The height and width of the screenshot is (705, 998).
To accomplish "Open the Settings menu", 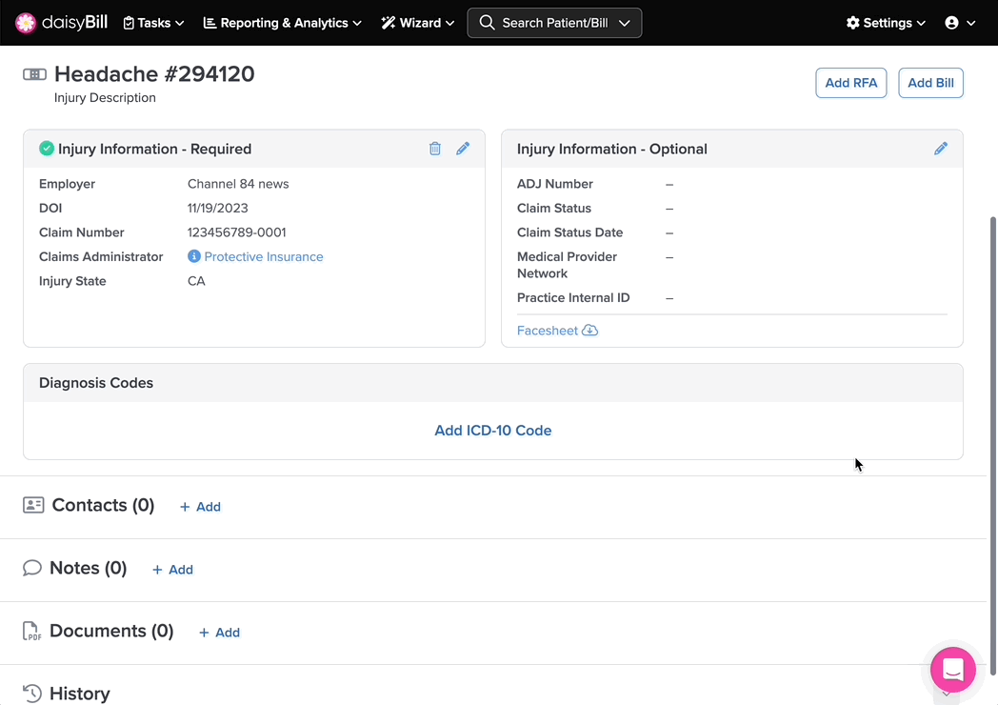I will coord(886,23).
